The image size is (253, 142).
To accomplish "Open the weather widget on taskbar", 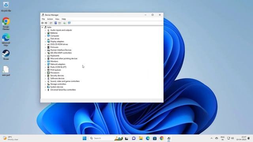I will pos(11,138).
